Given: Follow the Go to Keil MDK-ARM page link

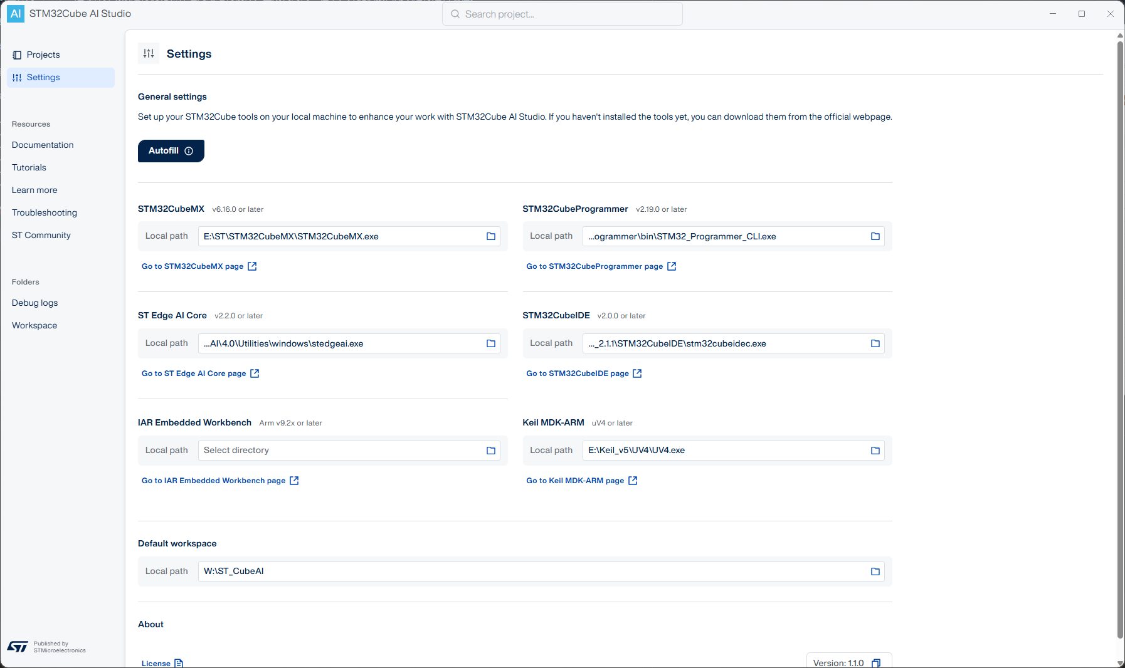Looking at the screenshot, I should point(582,481).
